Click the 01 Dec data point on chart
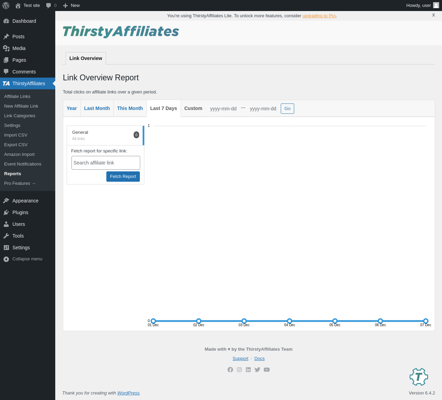 [153, 321]
